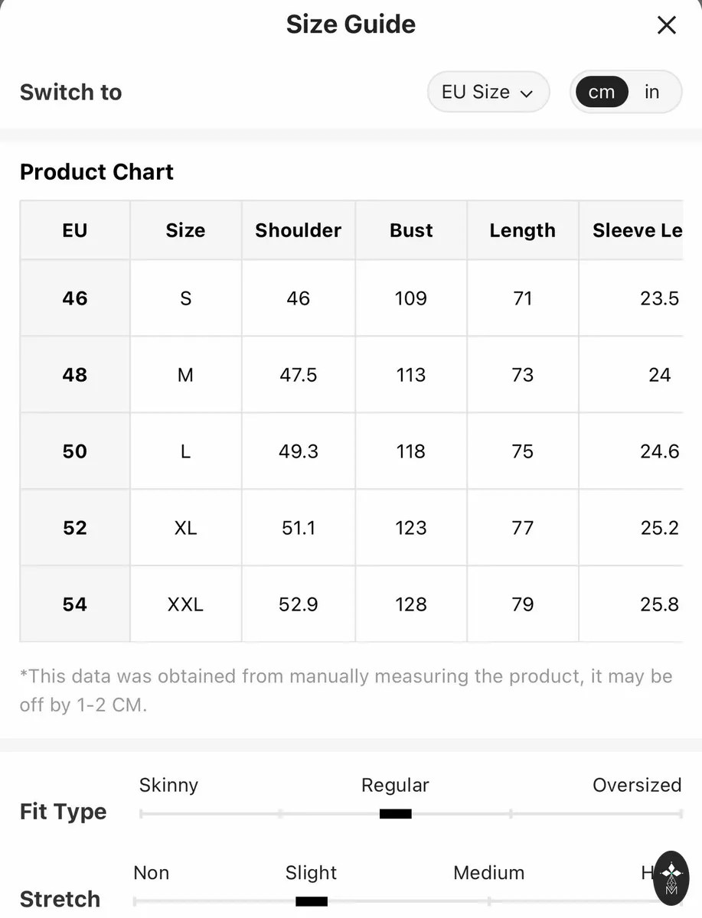702x918 pixels.
Task: Click the Bust column header
Action: tap(411, 230)
